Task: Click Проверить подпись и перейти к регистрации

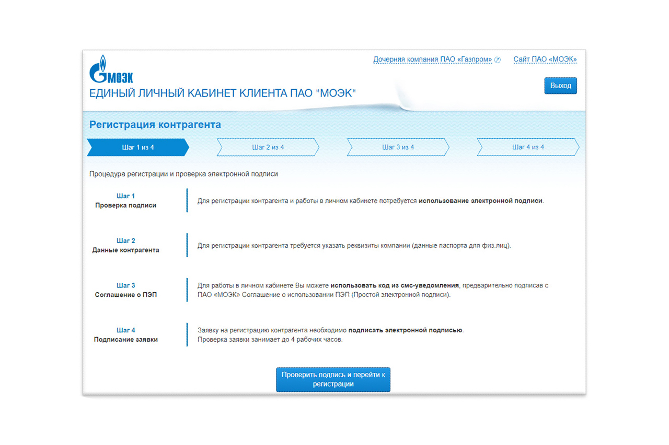Action: tap(333, 379)
